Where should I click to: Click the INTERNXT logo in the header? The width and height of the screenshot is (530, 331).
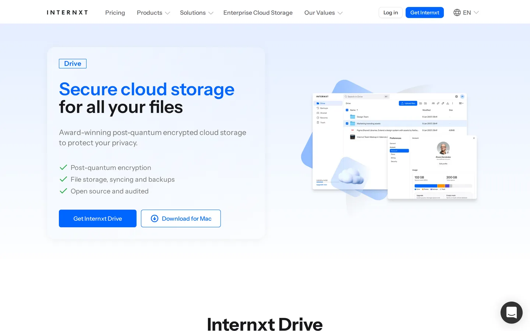67,13
